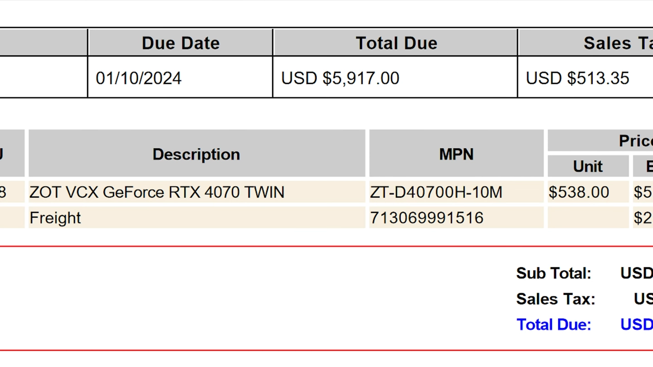This screenshot has height=367, width=653.
Task: Select the ZT-D40700H-10M part number
Action: coord(436,192)
